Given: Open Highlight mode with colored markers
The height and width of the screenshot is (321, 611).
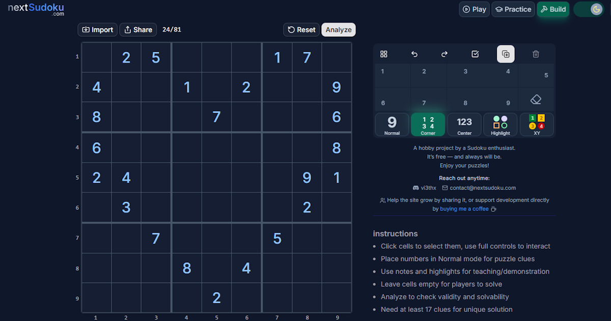Looking at the screenshot, I should (x=500, y=124).
